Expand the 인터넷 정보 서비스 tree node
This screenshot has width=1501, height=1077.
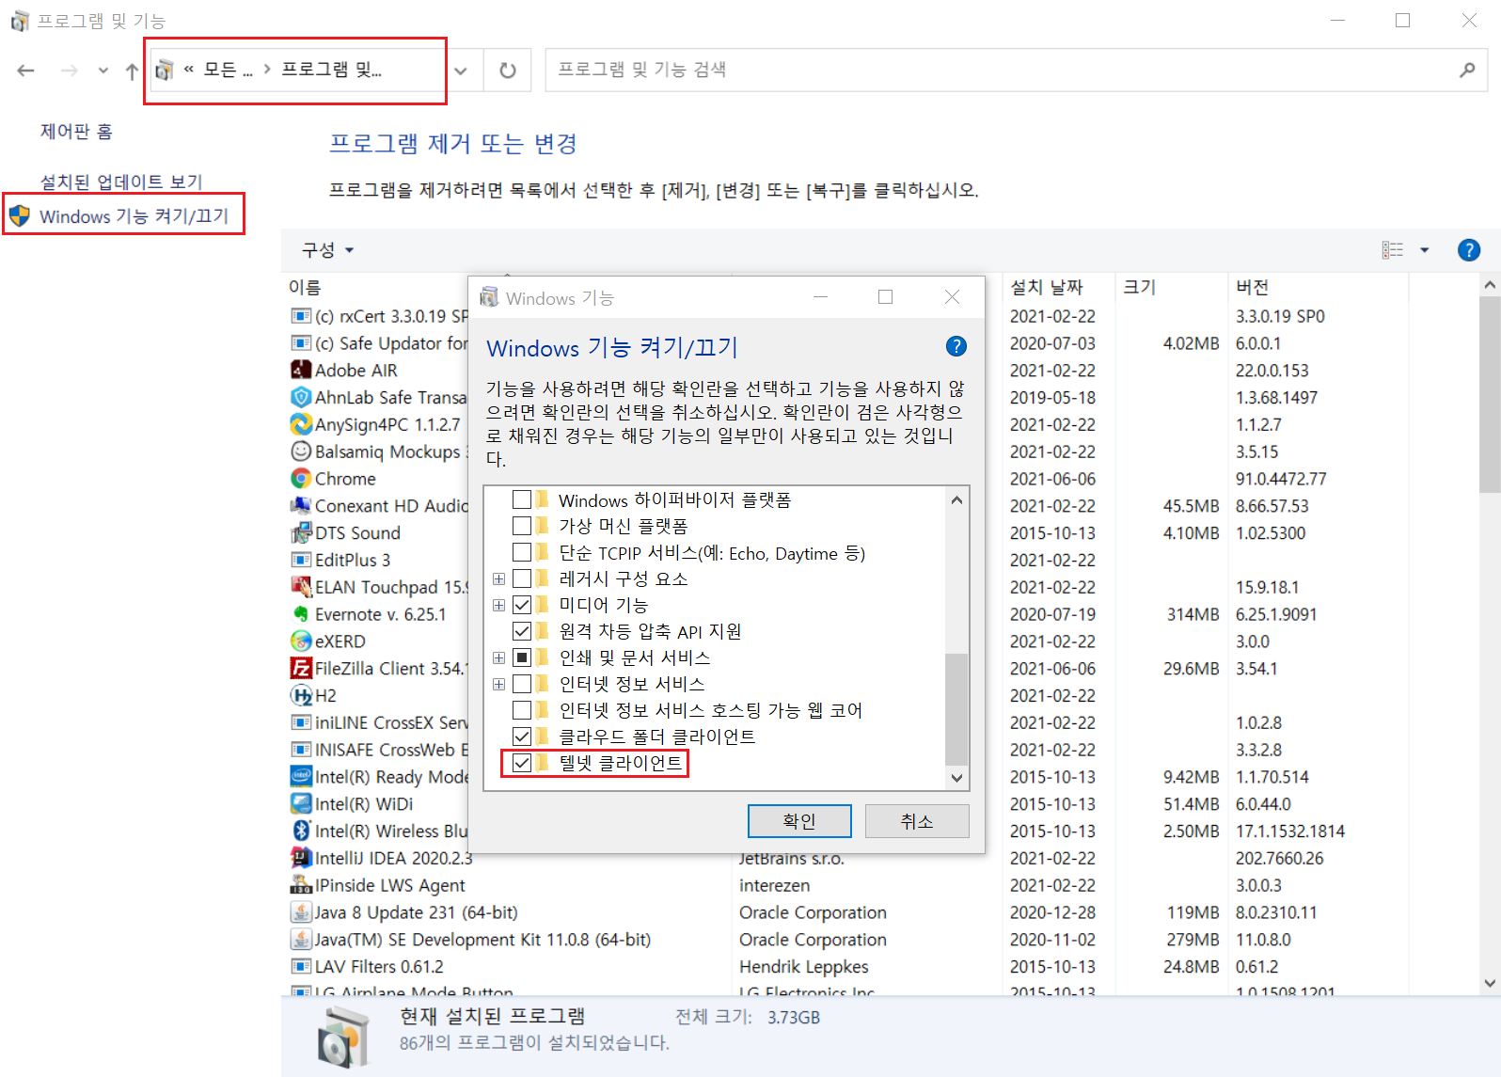tap(499, 684)
